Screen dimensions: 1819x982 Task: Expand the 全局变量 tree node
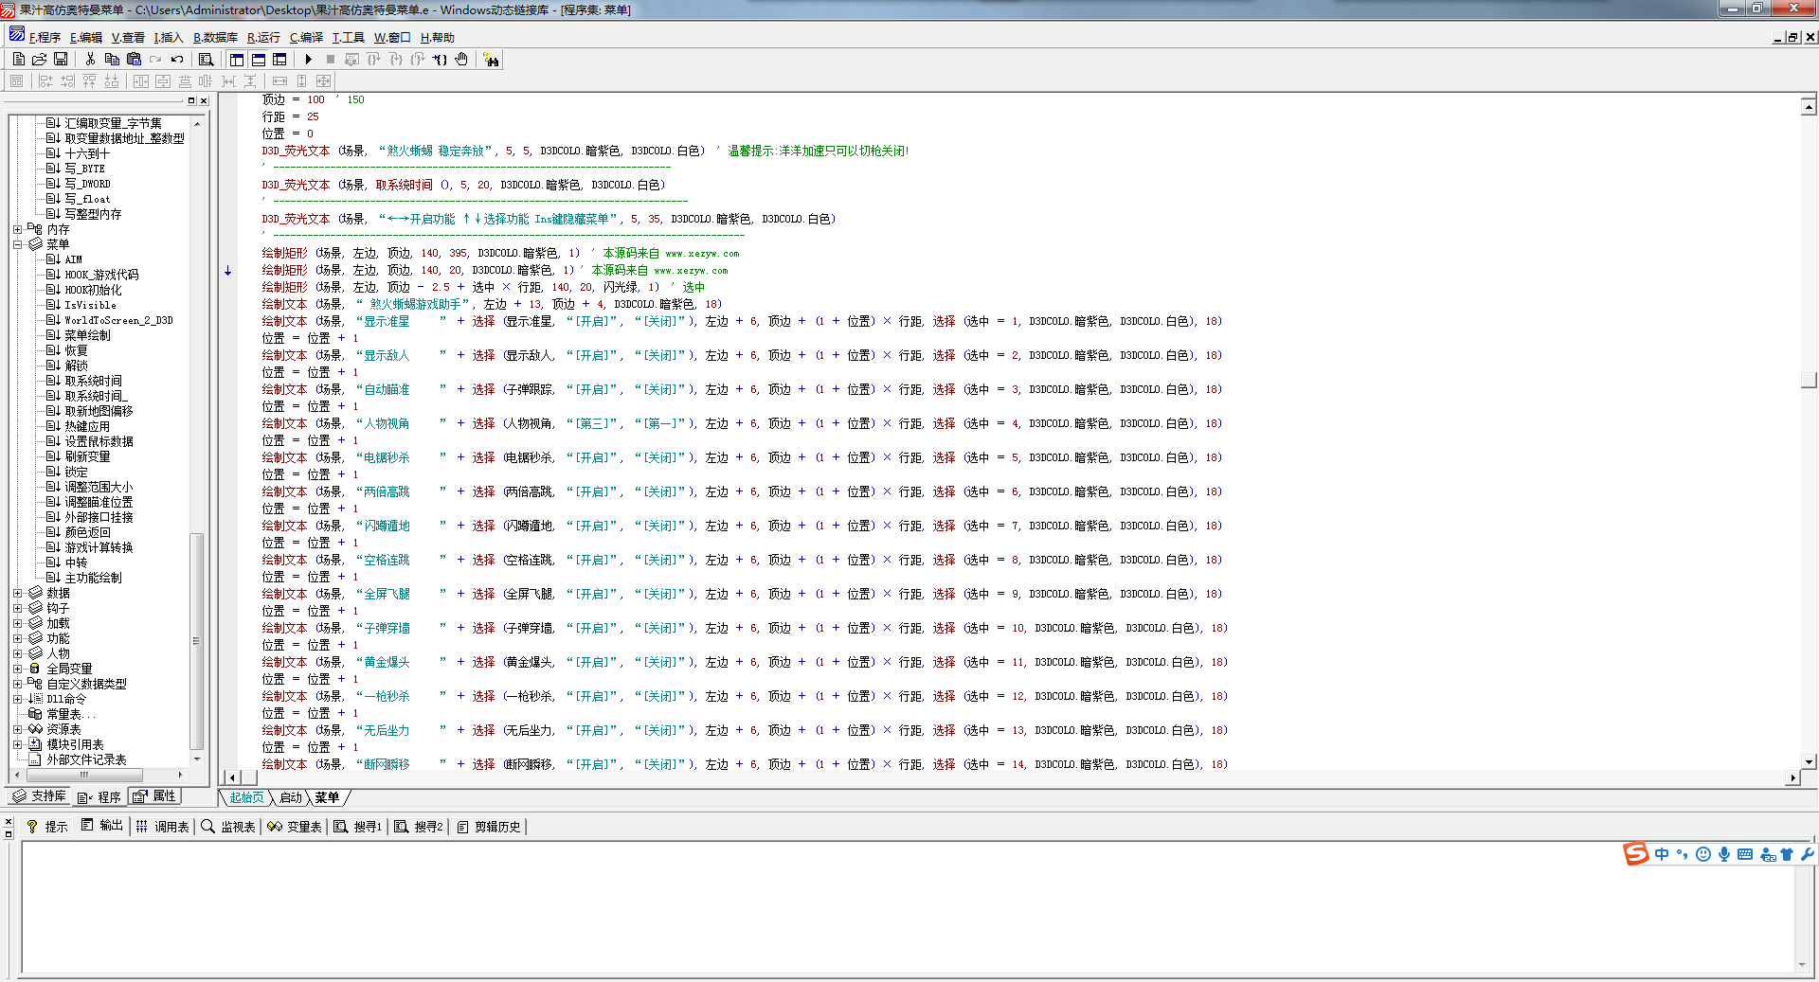click(x=17, y=669)
